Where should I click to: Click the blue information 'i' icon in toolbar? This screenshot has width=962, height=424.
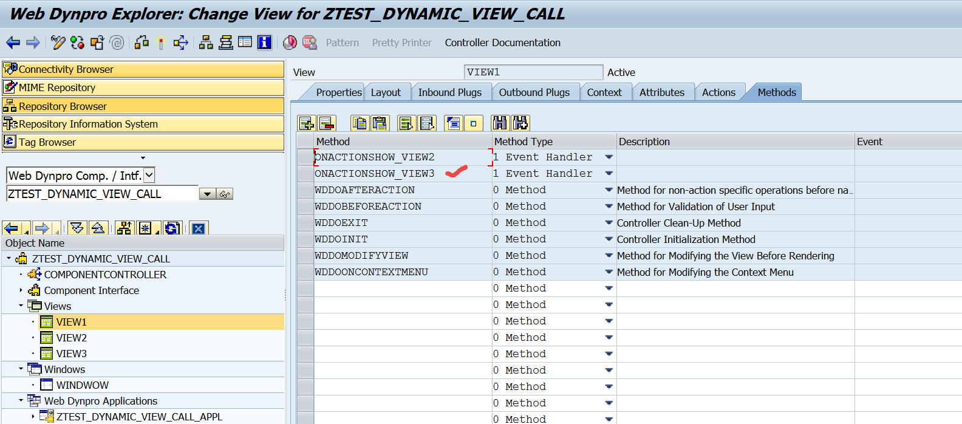(264, 43)
